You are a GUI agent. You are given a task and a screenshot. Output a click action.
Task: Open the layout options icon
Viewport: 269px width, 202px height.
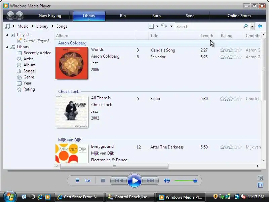point(151,26)
